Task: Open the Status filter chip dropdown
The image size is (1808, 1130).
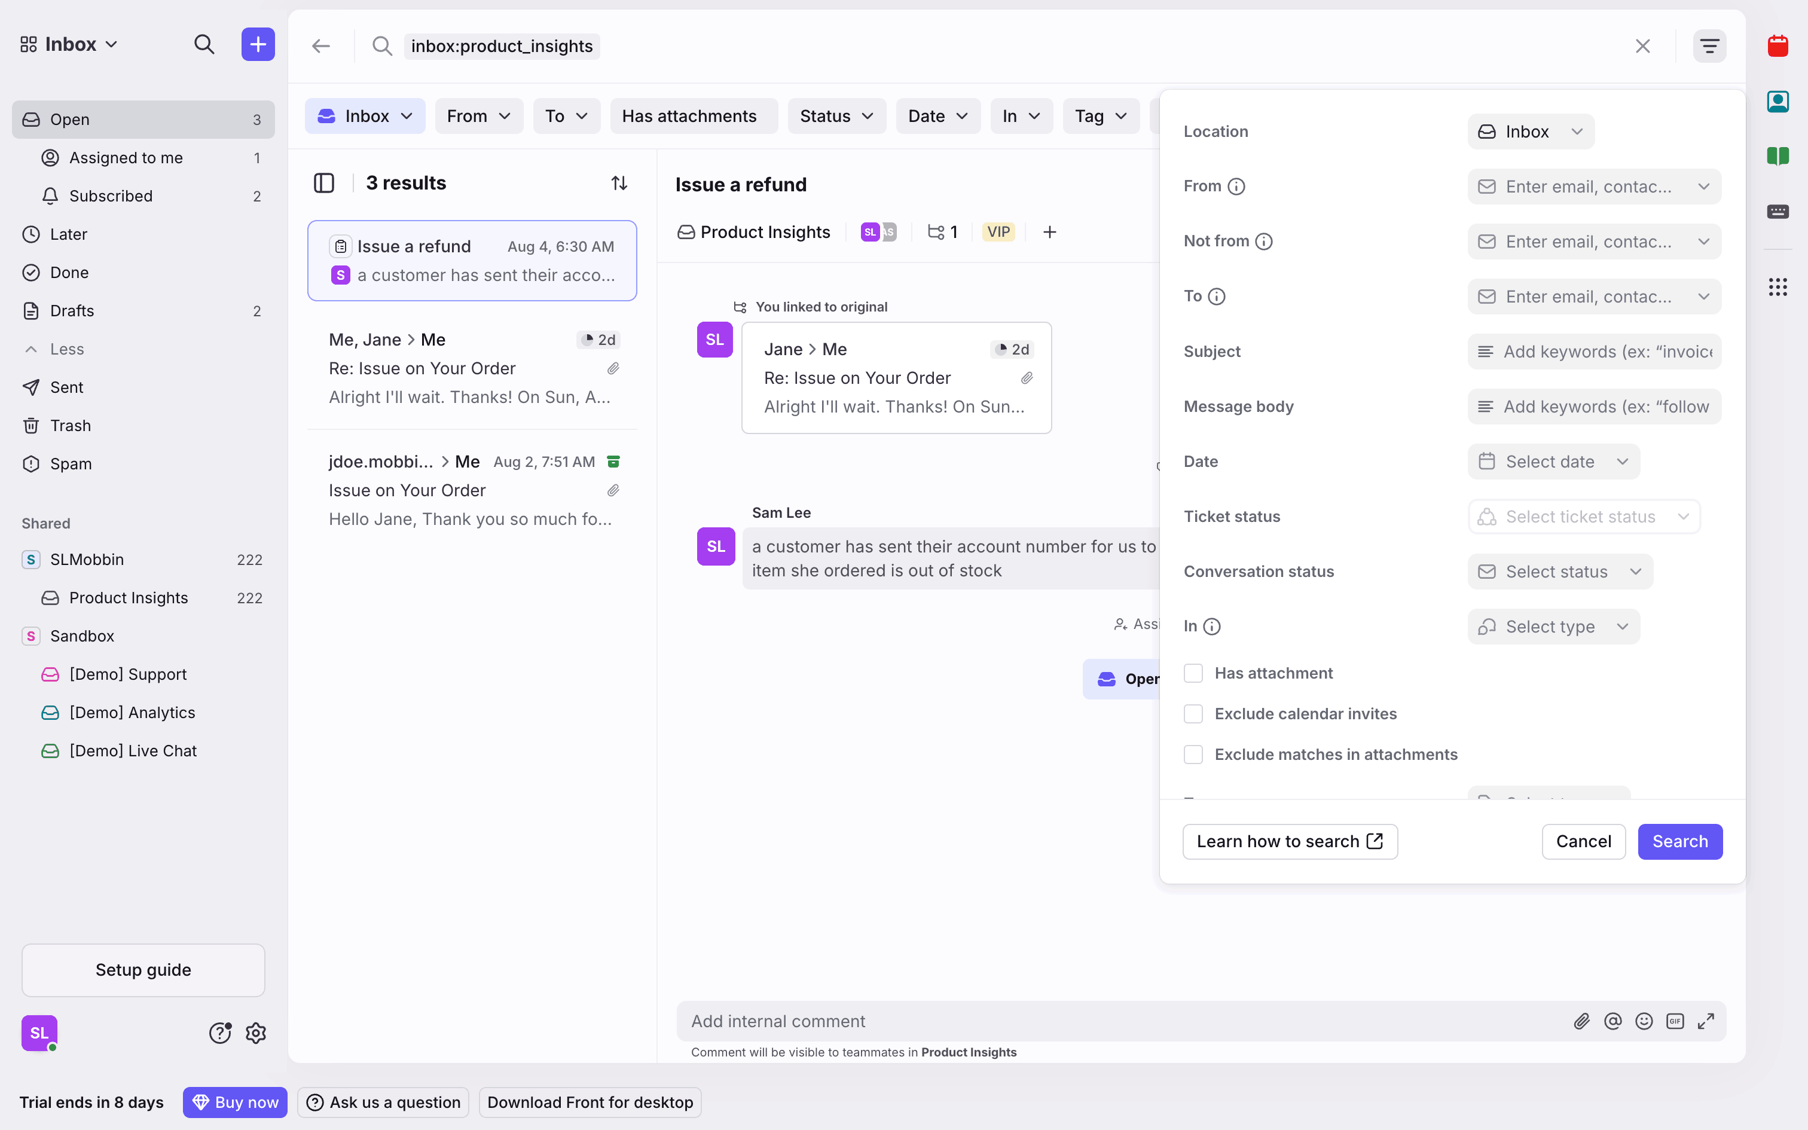Action: (836, 116)
